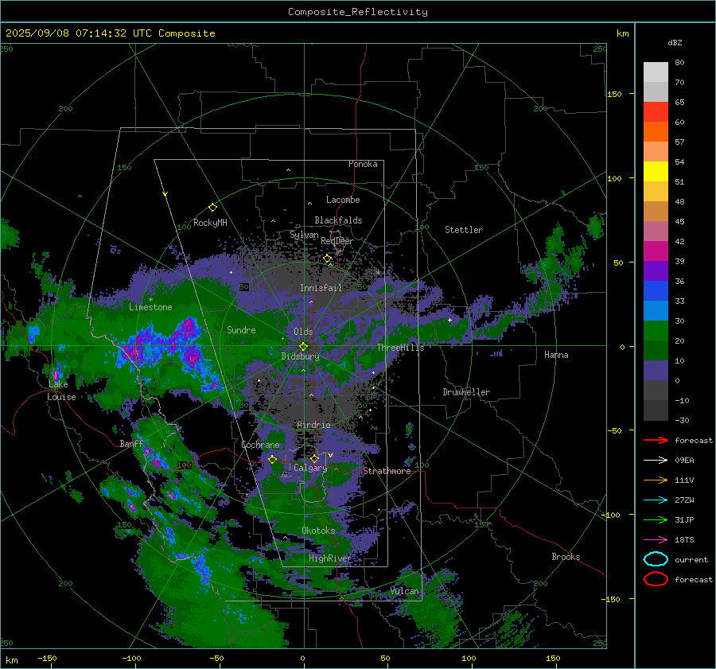Click the Stettler city label
The width and height of the screenshot is (716, 669).
464,230
